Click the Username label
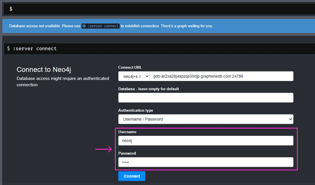 tap(127, 132)
